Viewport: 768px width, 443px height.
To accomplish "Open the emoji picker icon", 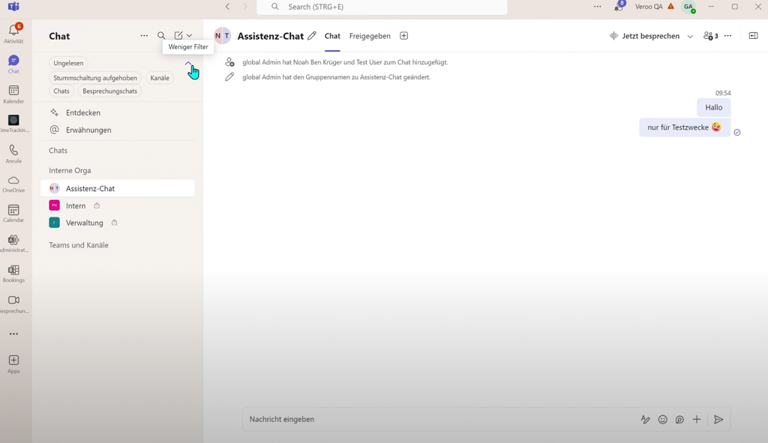I will click(663, 420).
